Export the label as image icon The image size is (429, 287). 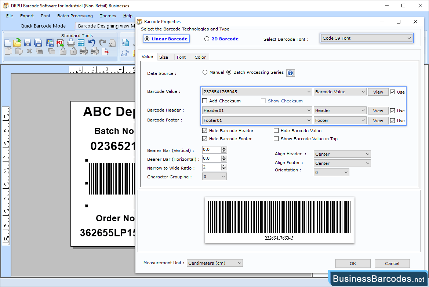point(50,43)
